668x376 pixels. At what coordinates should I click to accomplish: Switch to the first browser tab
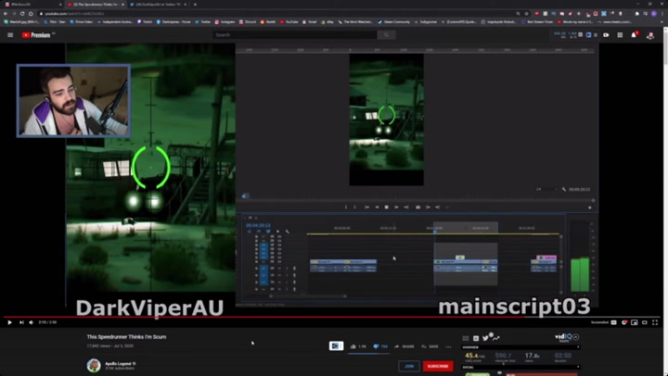[x=33, y=5]
